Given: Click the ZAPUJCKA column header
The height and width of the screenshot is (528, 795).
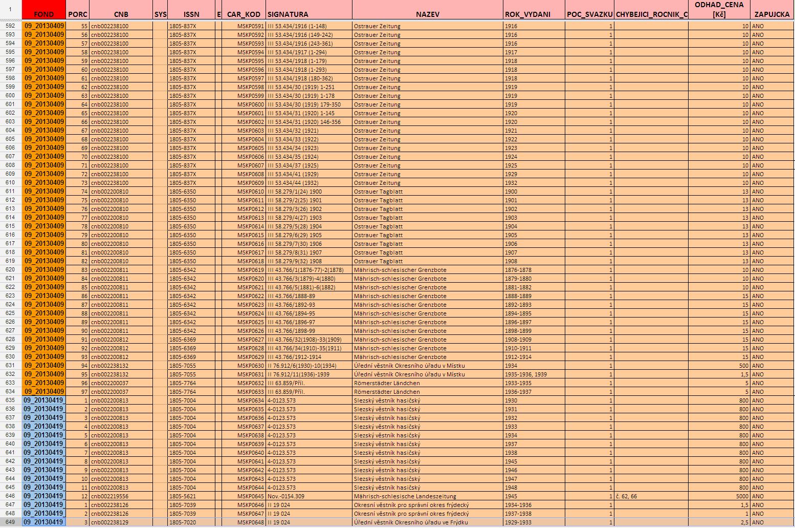Looking at the screenshot, I should 772,10.
